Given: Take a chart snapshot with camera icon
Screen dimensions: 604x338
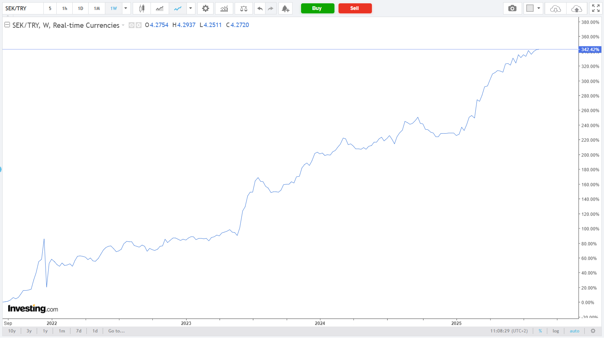Looking at the screenshot, I should pos(512,9).
